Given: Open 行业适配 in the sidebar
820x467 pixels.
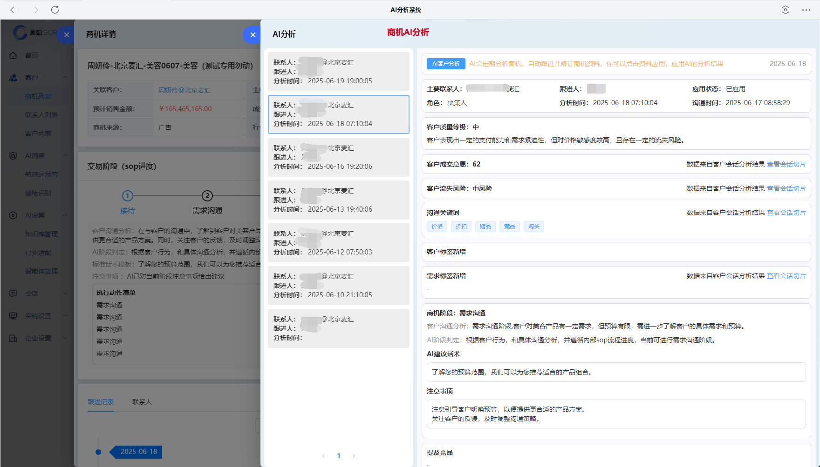Looking at the screenshot, I should 38,253.
